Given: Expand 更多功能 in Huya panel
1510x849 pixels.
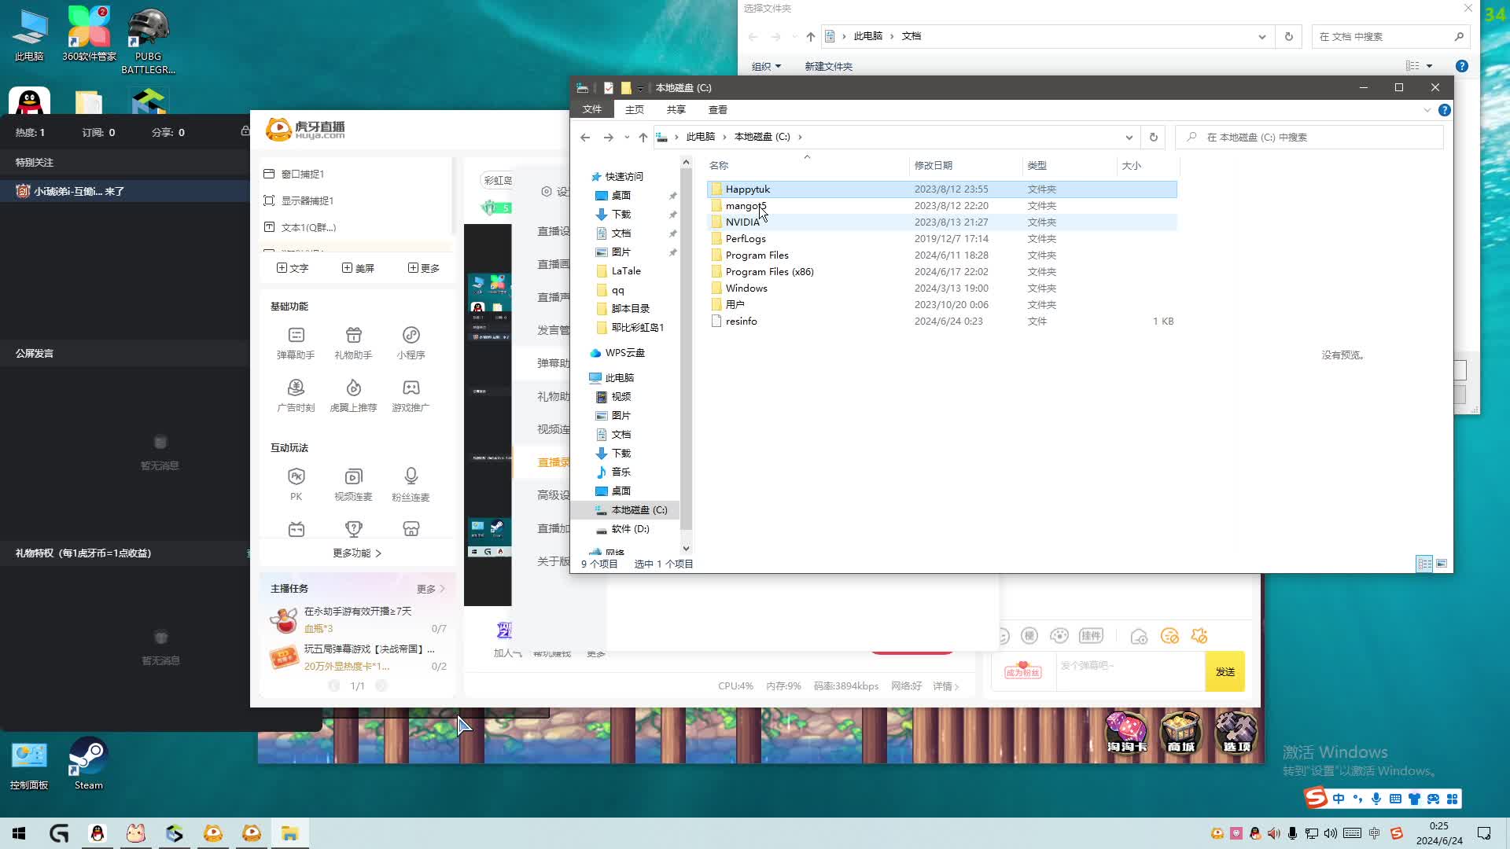Looking at the screenshot, I should click(357, 553).
